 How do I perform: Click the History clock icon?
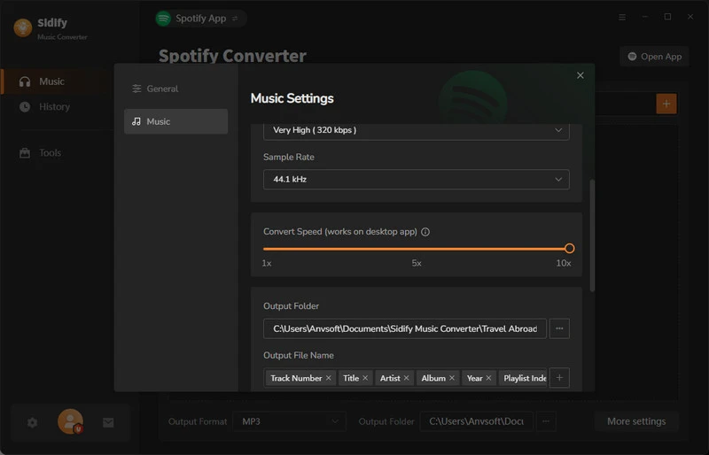[x=25, y=106]
